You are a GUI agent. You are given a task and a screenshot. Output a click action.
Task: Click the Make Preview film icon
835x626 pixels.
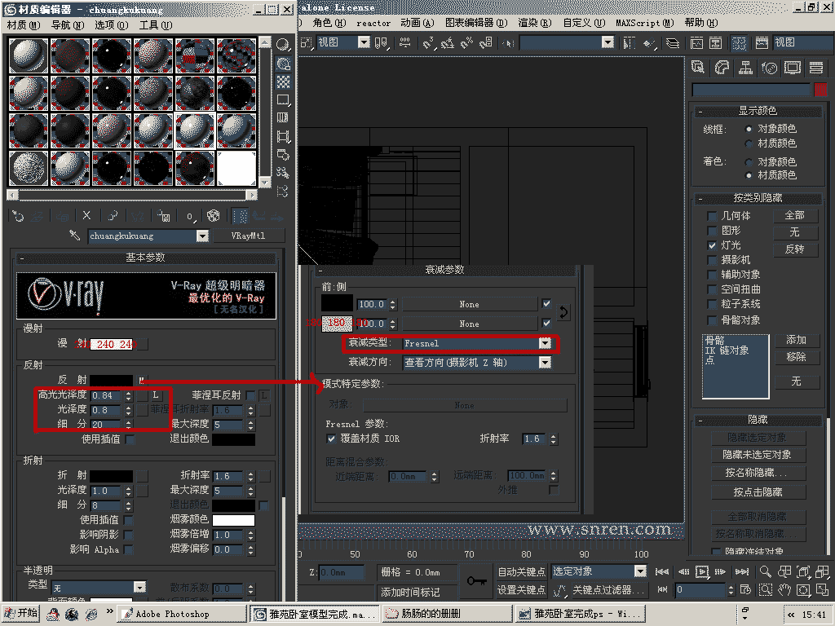click(x=283, y=136)
